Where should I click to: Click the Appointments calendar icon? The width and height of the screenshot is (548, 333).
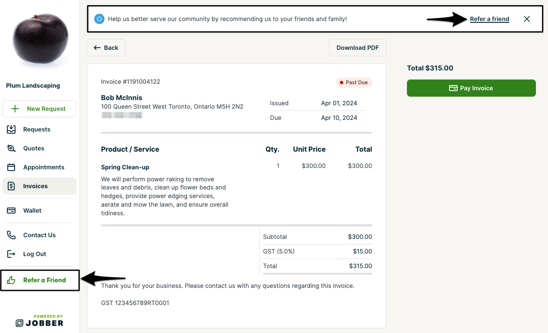(x=11, y=167)
